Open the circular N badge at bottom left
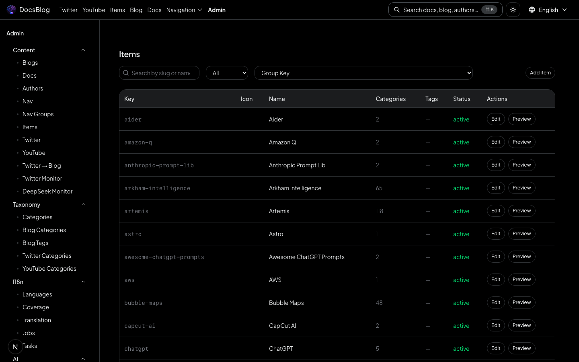 pyautogui.click(x=15, y=346)
